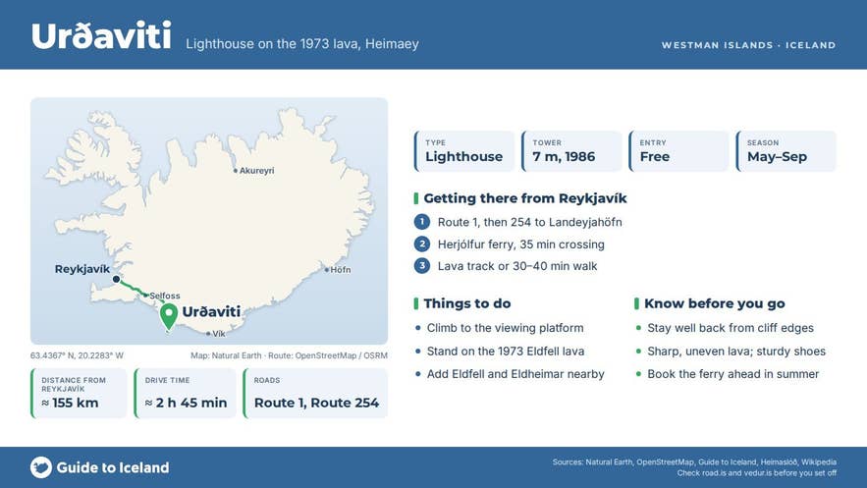The height and width of the screenshot is (488, 867).
Task: Click the Sources line in the footer
Action: coord(694,462)
